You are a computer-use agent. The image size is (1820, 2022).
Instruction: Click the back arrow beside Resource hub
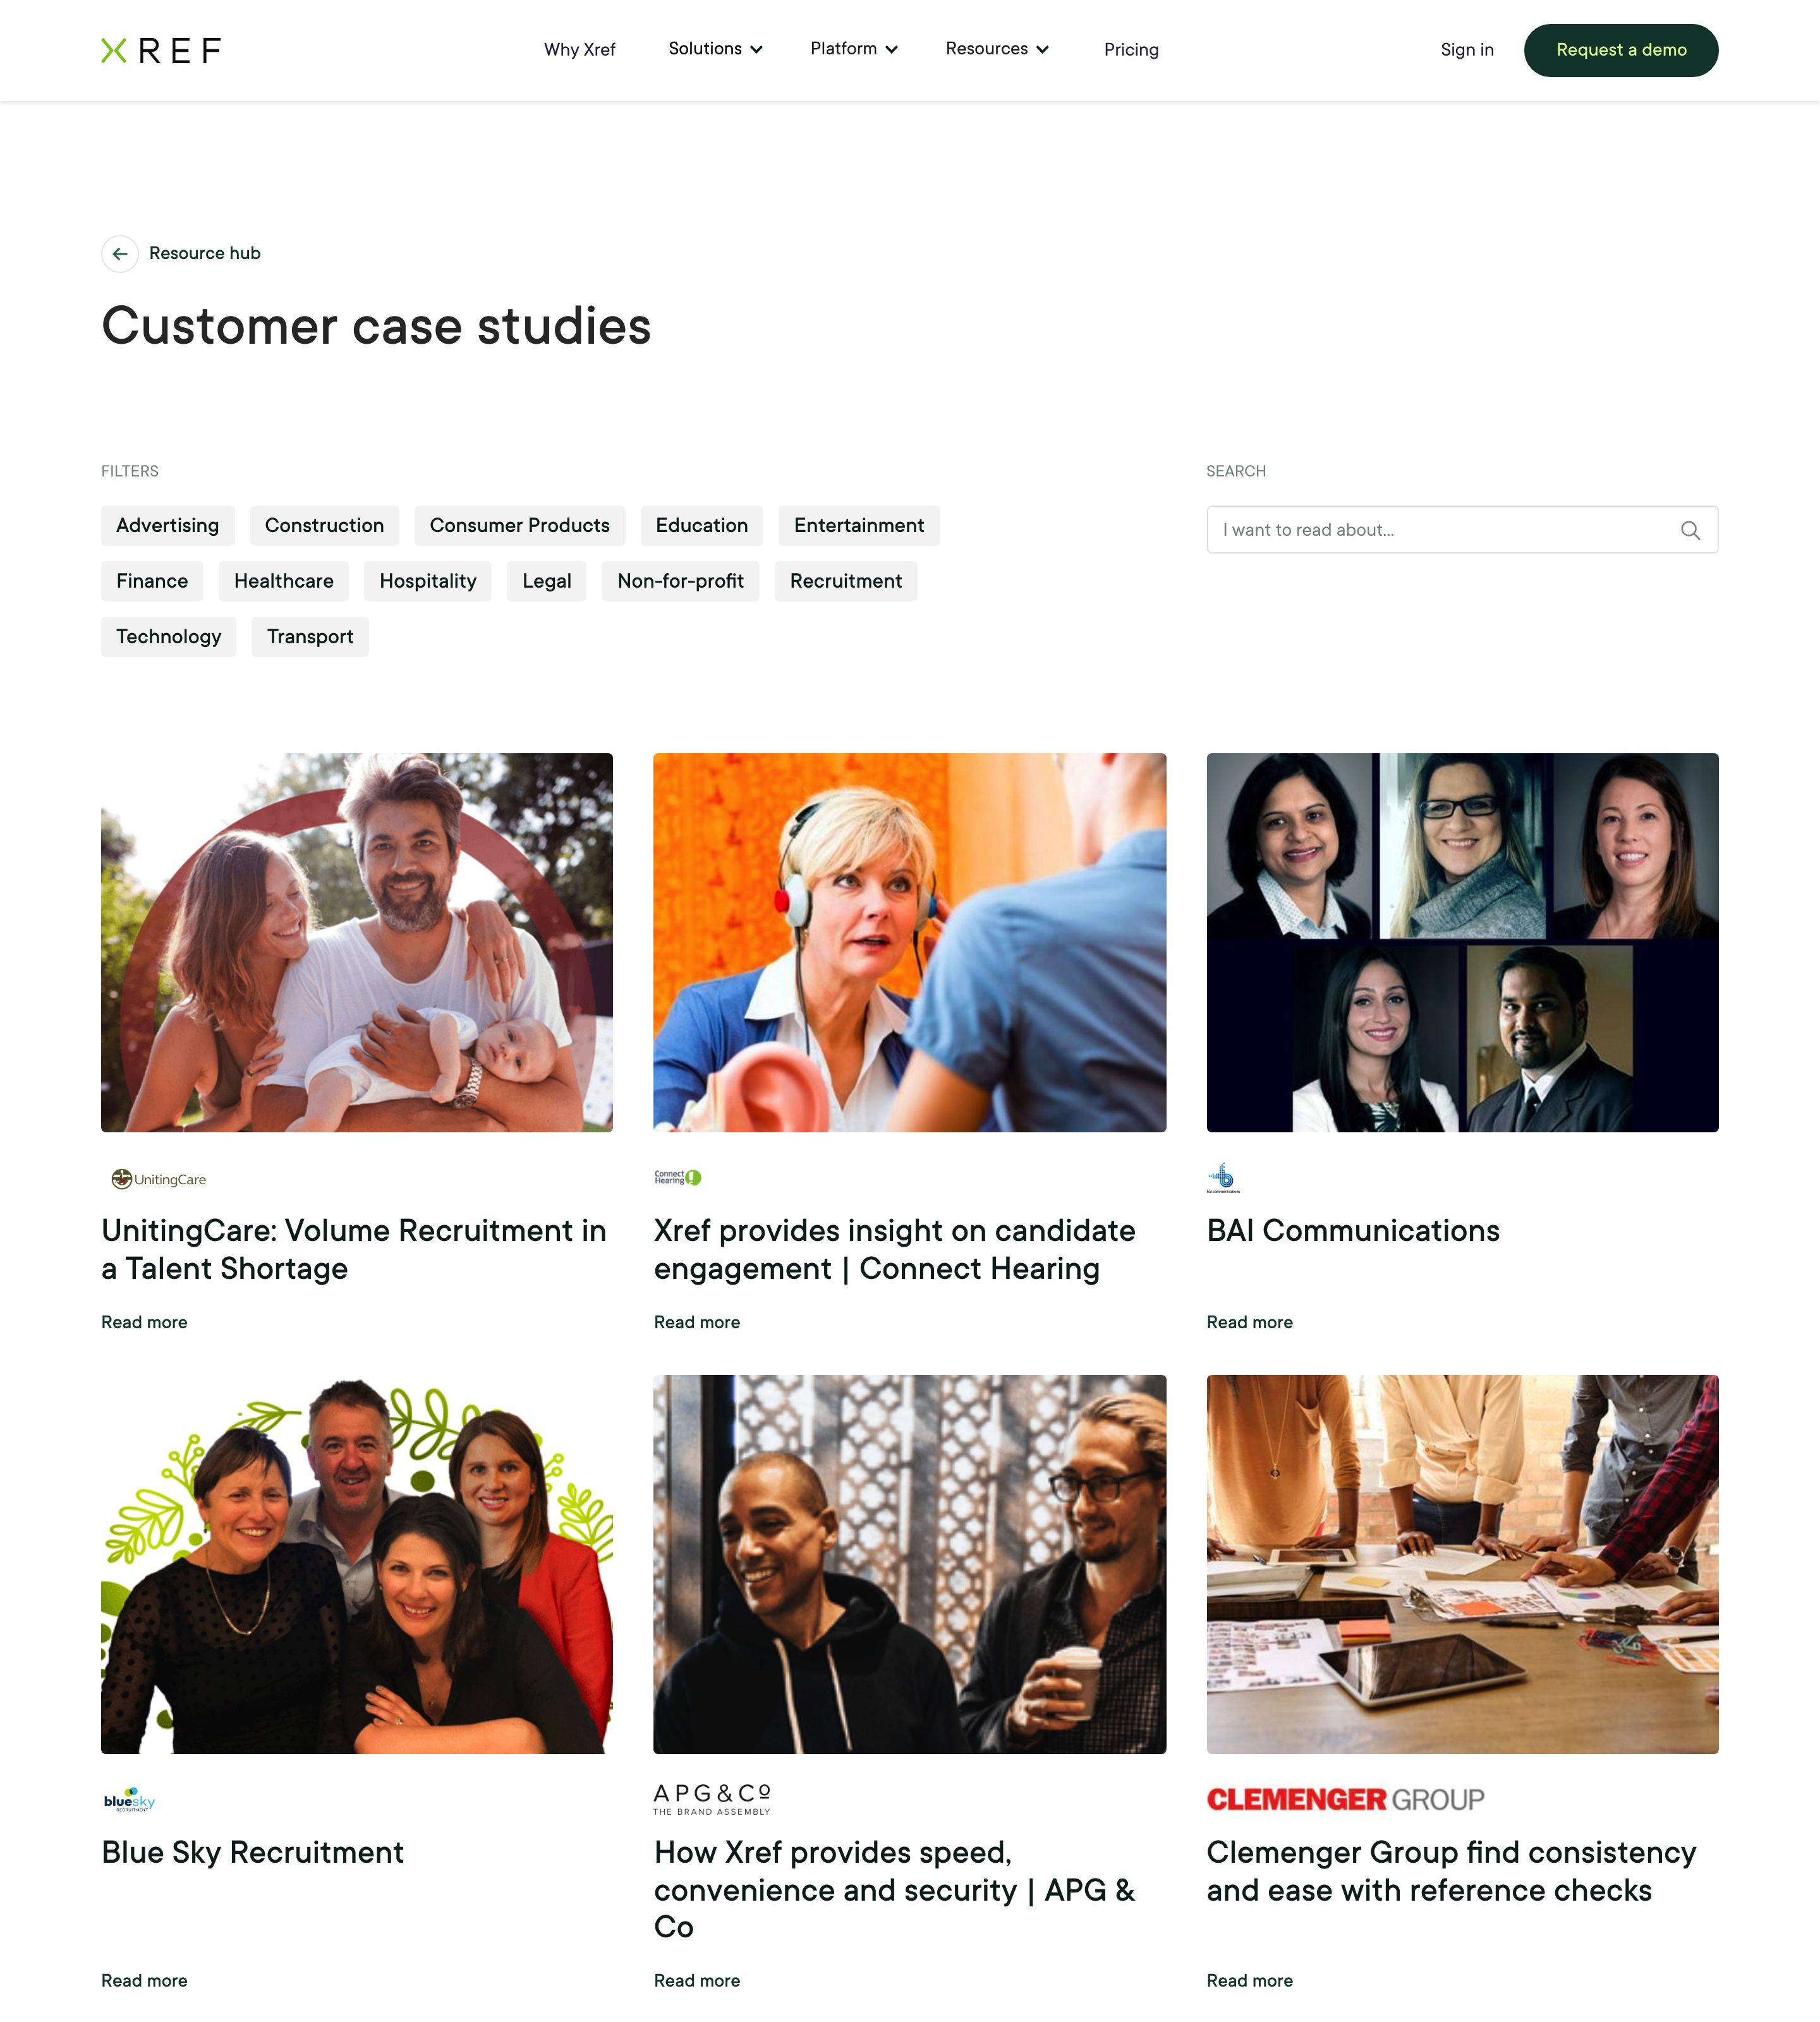[120, 254]
